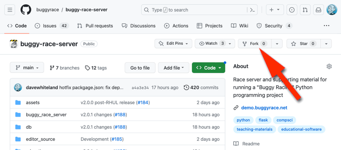Open the db folder

tap(29, 127)
